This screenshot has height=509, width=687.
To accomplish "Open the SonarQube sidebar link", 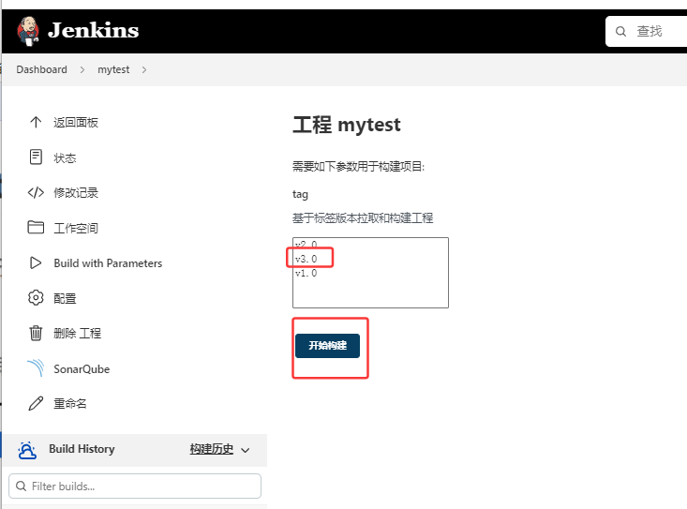I will [82, 368].
